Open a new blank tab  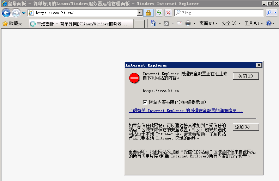pyautogui.click(x=139, y=24)
